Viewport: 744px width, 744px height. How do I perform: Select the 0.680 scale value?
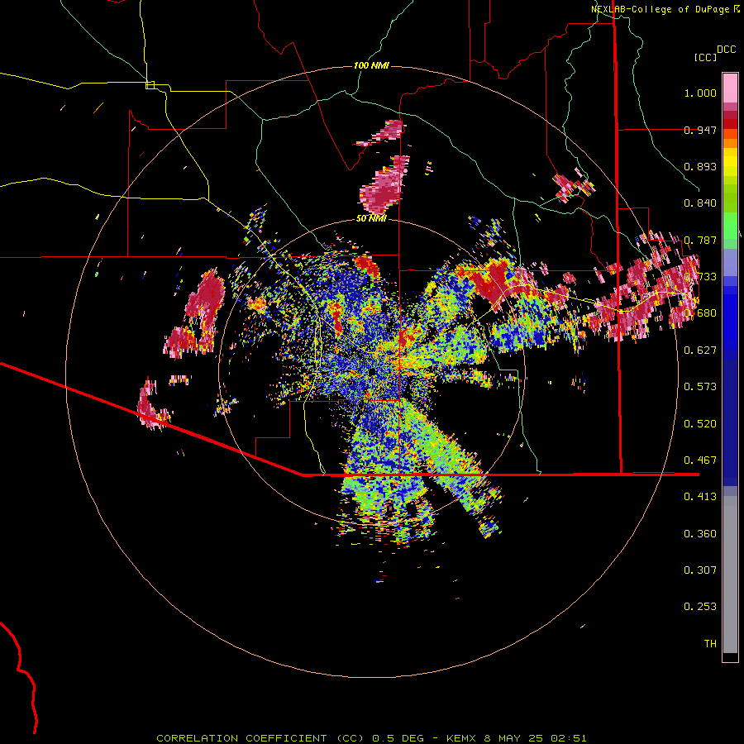click(700, 313)
